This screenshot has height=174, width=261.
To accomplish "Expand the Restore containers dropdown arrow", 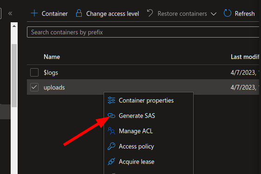I will coord(214,14).
